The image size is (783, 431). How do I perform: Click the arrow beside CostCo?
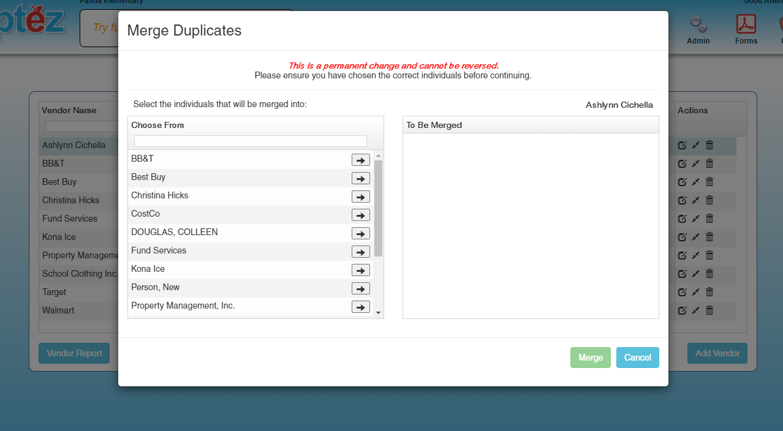pyautogui.click(x=360, y=215)
